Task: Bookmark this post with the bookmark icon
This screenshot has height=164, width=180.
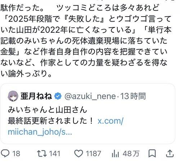Action: point(152,153)
